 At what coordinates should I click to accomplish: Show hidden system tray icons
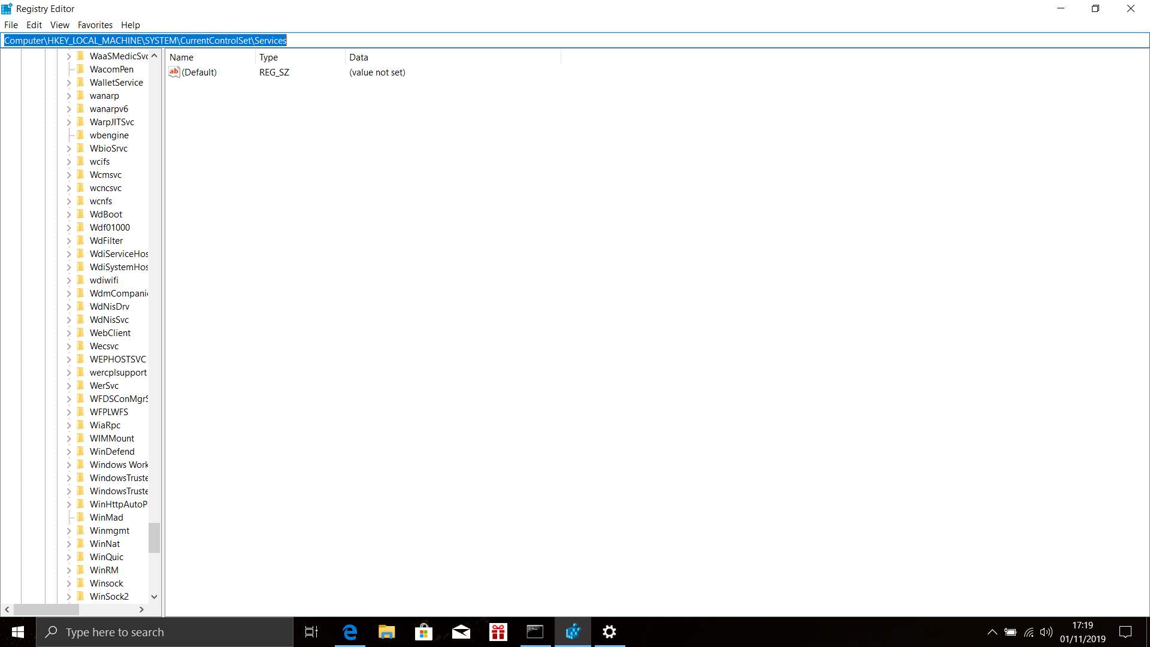[x=992, y=632]
